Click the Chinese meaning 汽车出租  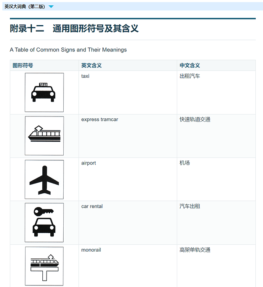pos(190,206)
